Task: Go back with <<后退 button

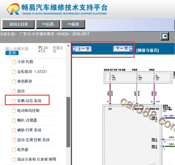Action: (x=48, y=24)
